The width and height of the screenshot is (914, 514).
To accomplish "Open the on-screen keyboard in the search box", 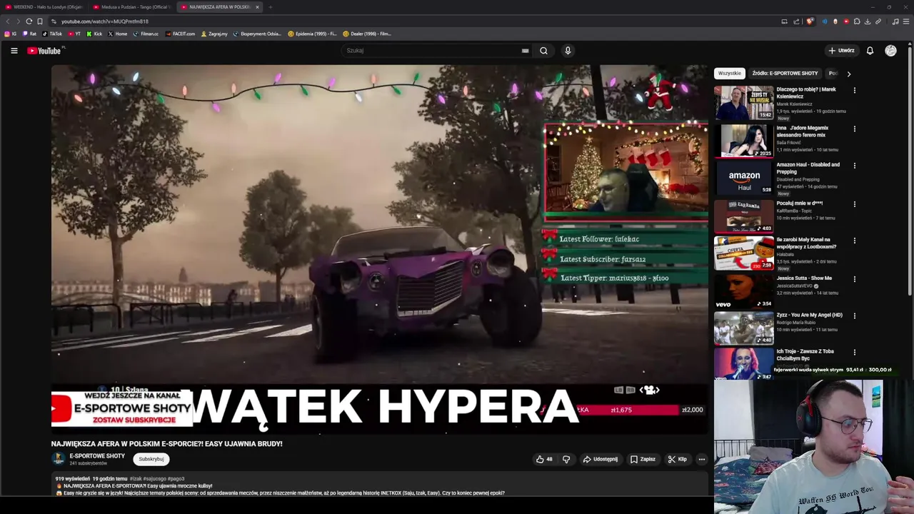I will (x=525, y=51).
